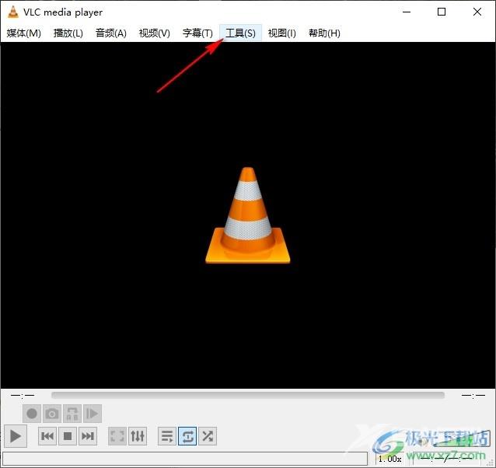Open the 帮助(H) menu

click(x=324, y=33)
